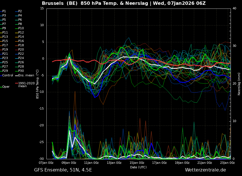Click the 850 hPa Temp. (°C) axis title
The width and height of the screenshot is (242, 176).
(37, 84)
